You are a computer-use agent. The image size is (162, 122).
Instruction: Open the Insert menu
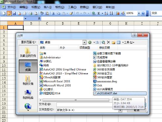pos(48,7)
